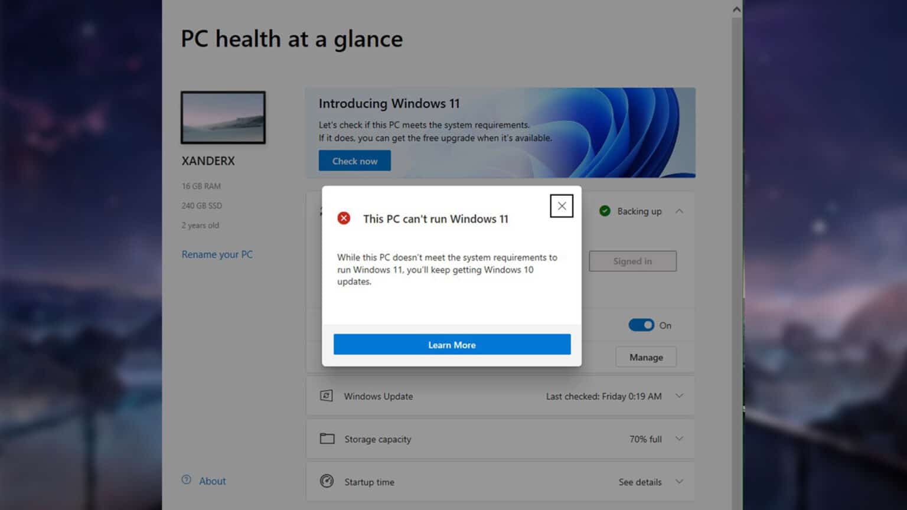Click the XANDERX device thumbnail image
This screenshot has width=907, height=510.
coord(223,117)
